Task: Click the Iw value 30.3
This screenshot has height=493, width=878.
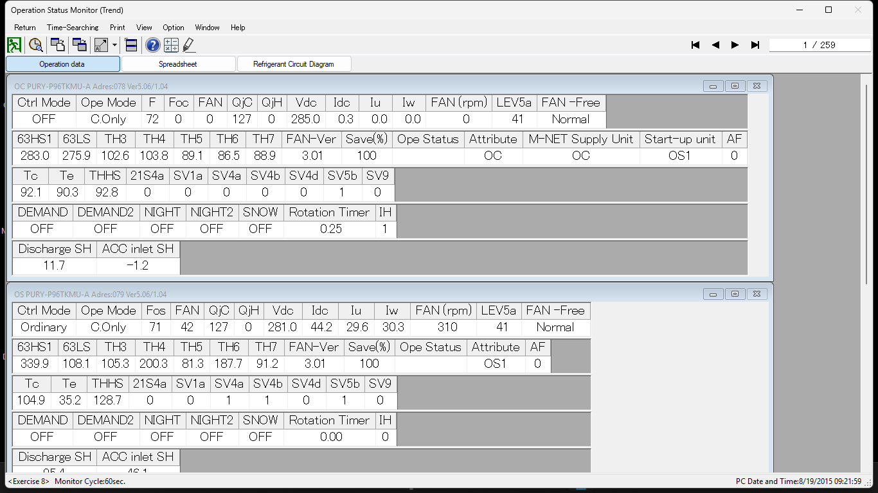Action: pyautogui.click(x=392, y=327)
